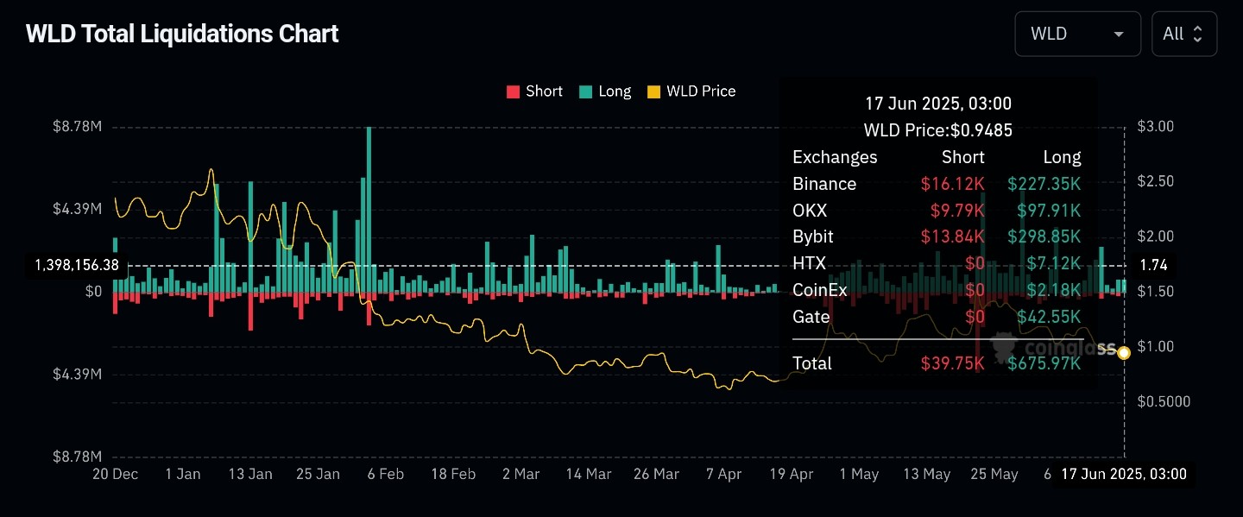Click the CoinEx long value $2.18K
Viewport: 1243px width, 517px height.
point(1054,290)
